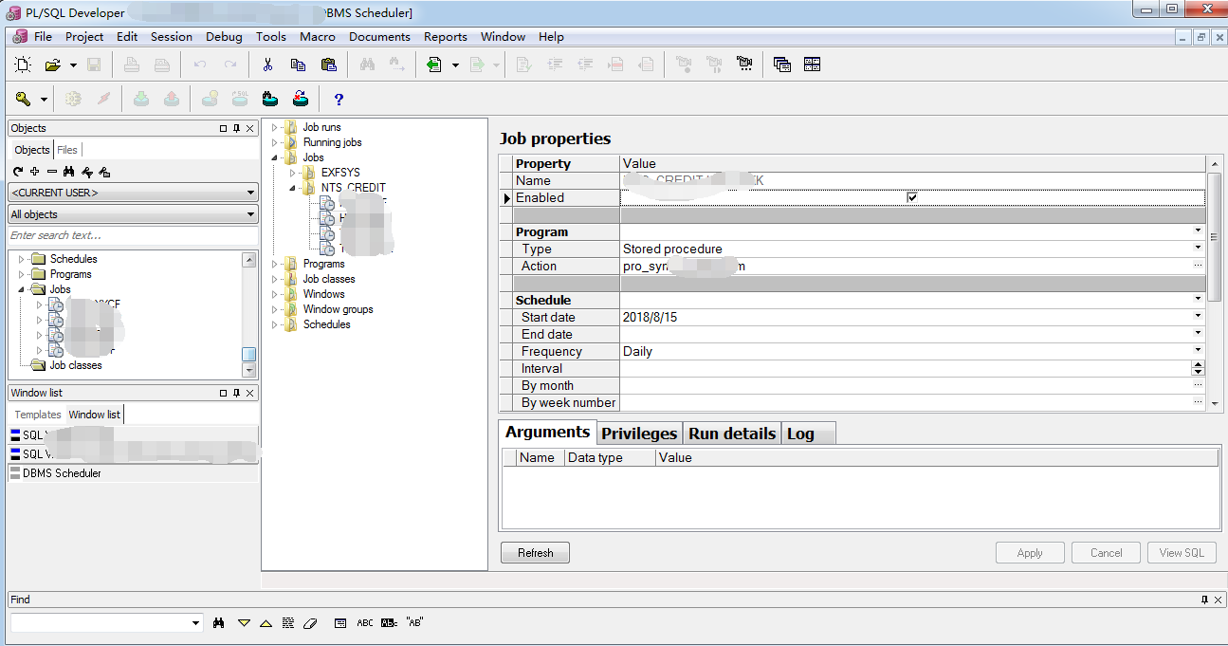
Task: Click the last toolbar tile-windows icon
Action: [x=812, y=65]
